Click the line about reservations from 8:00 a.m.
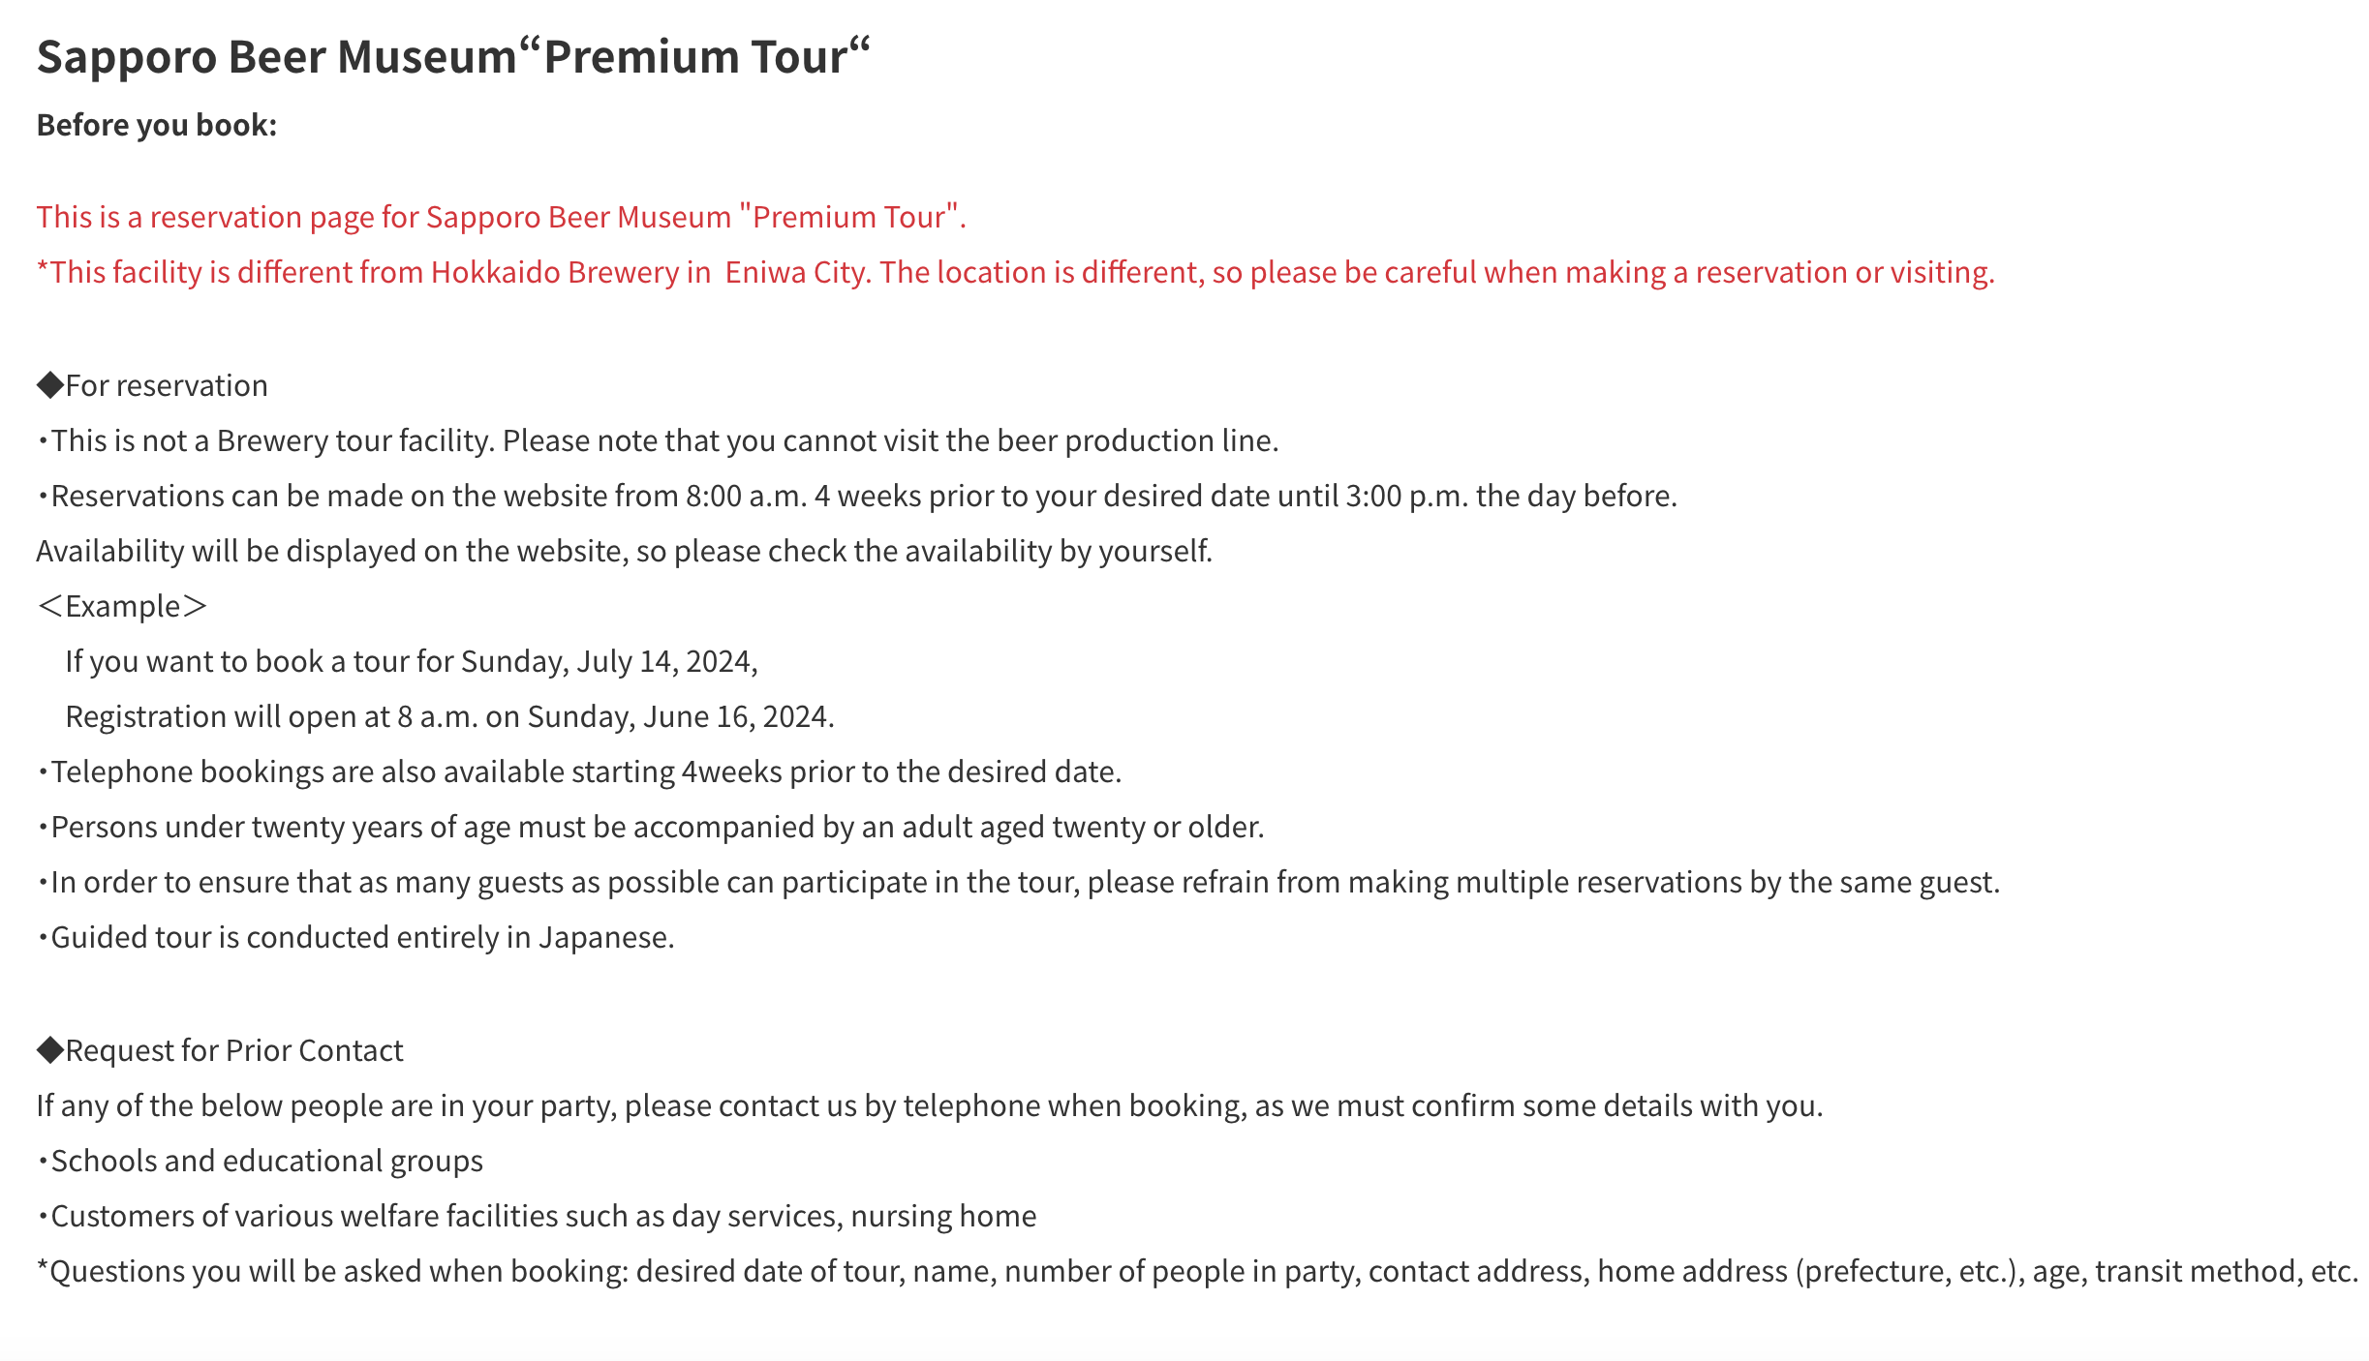The image size is (2369, 1361). coord(864,496)
